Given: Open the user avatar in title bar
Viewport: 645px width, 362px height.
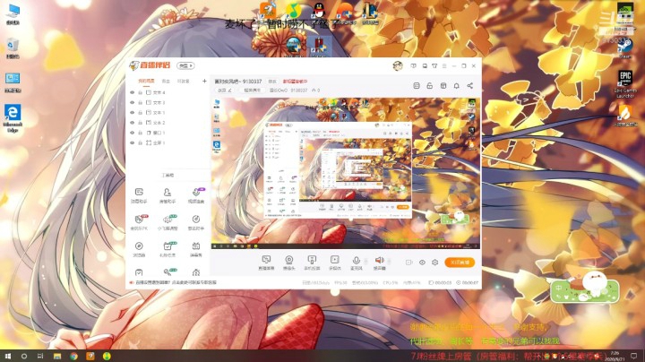Looking at the screenshot, I should pos(398,65).
